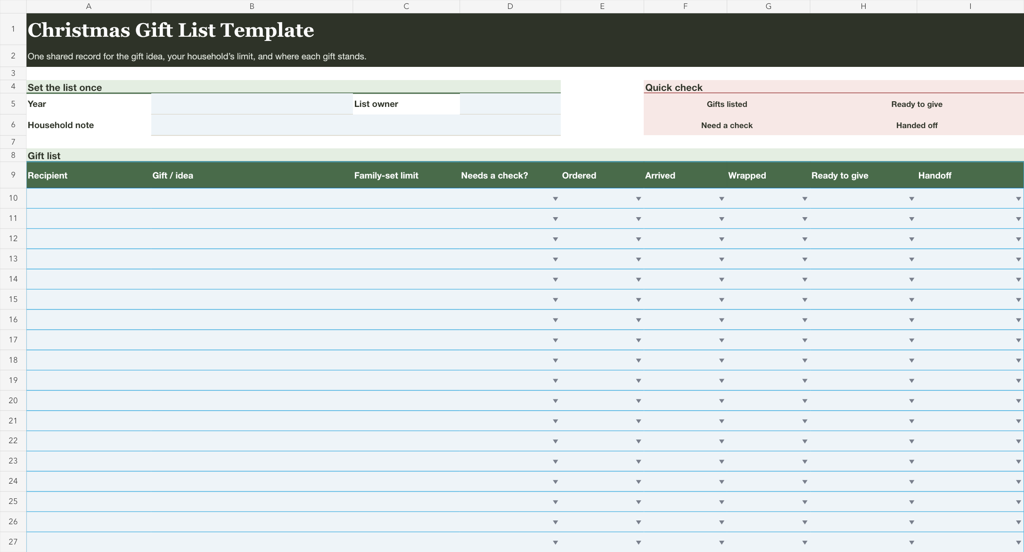Click the 'Handoff' table header

point(934,175)
